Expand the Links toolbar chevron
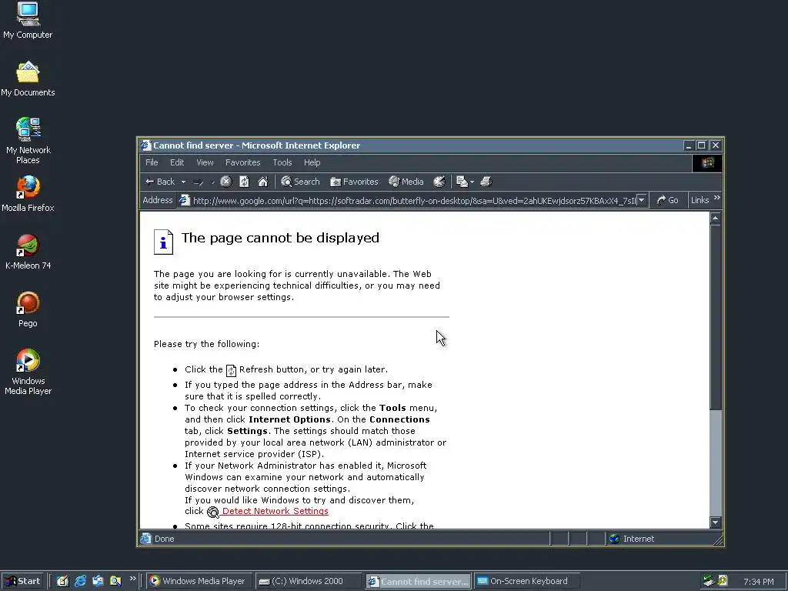This screenshot has width=788, height=591. (x=717, y=198)
